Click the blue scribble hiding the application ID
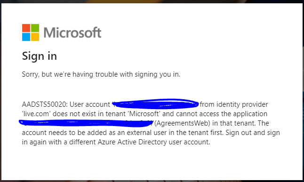Screen dimensions: 304x182 [86, 123]
